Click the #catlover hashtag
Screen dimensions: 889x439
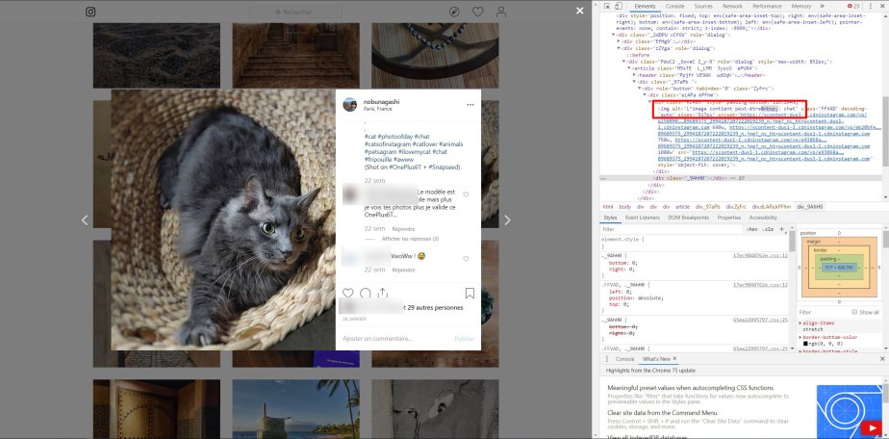click(x=422, y=144)
